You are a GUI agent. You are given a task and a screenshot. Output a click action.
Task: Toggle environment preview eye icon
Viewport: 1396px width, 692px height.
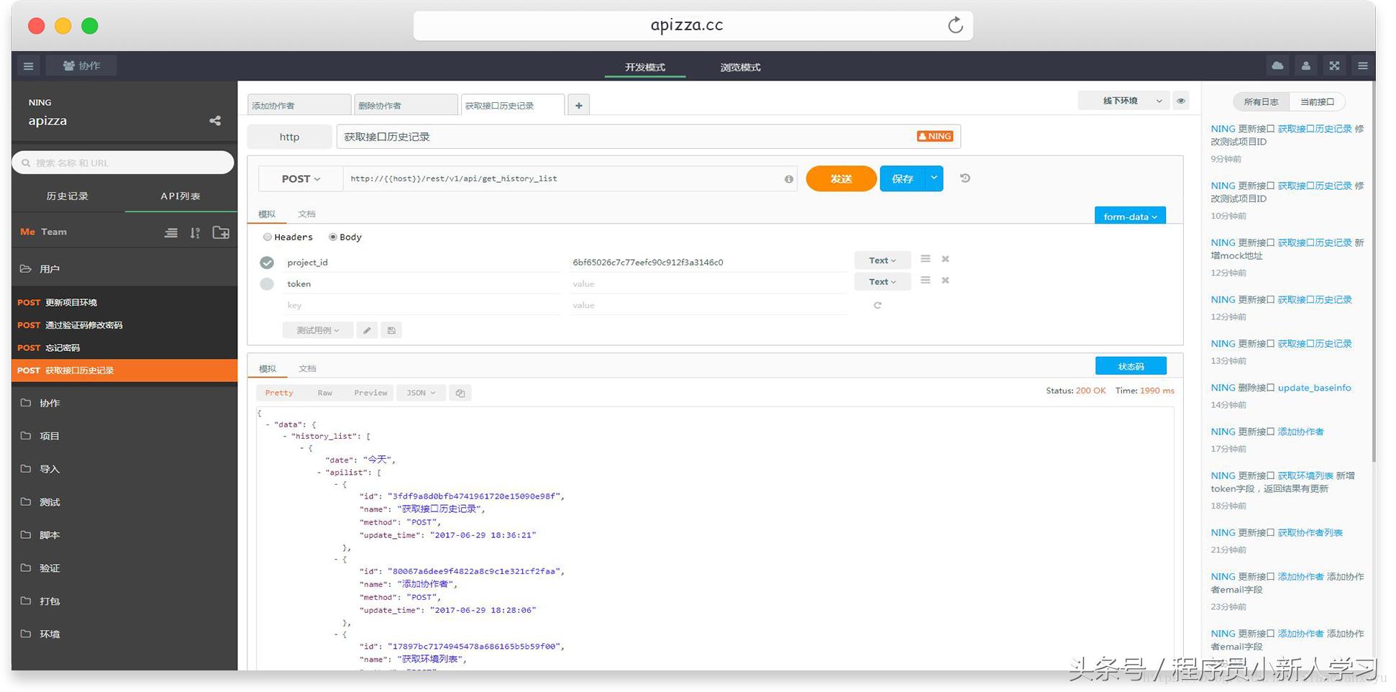1180,101
